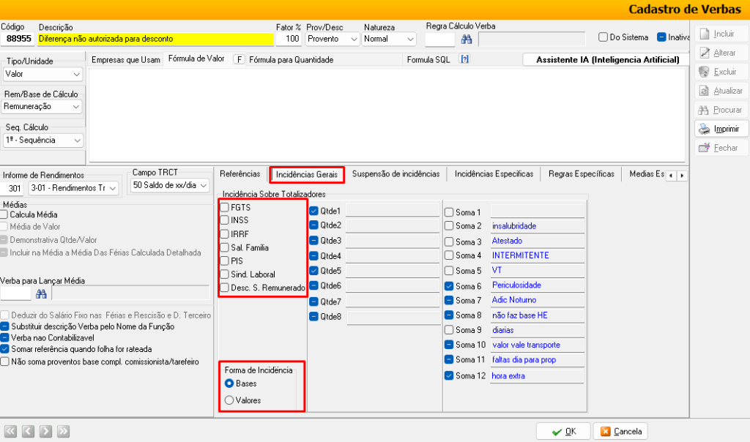Click the Incluir button
The width and height of the screenshot is (750, 442).
point(721,34)
